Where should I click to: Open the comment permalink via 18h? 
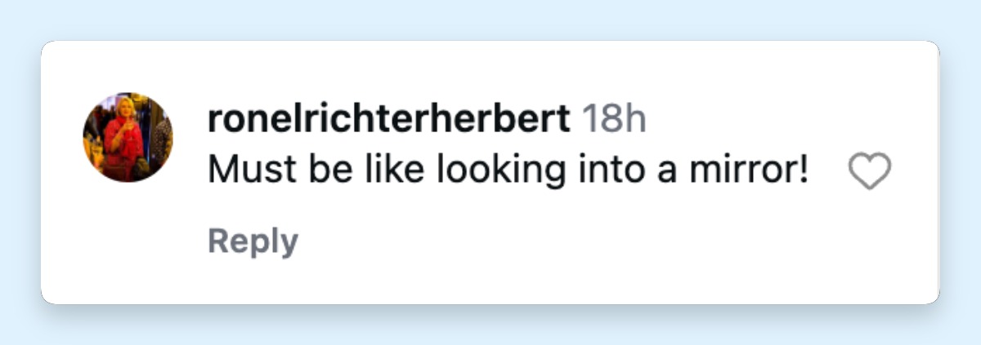click(613, 121)
